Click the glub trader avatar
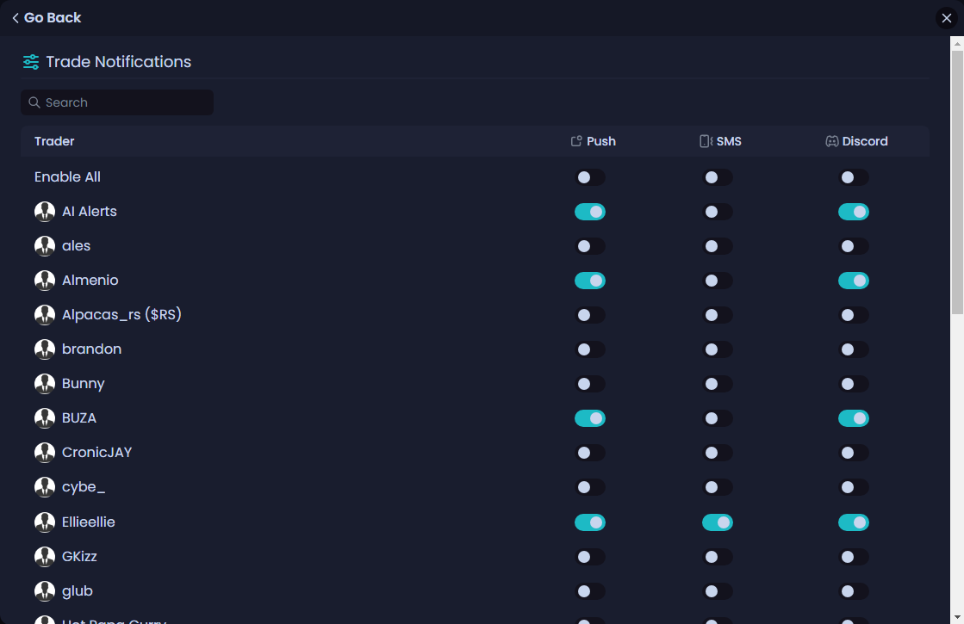The image size is (964, 624). (x=45, y=591)
